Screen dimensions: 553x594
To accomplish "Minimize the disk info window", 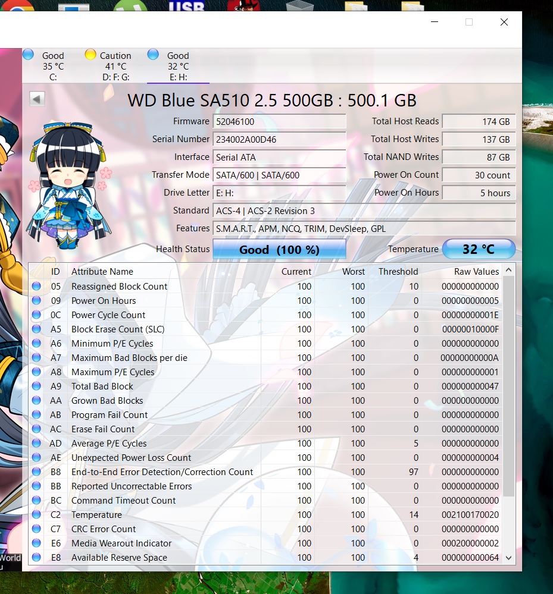I will pyautogui.click(x=435, y=22).
